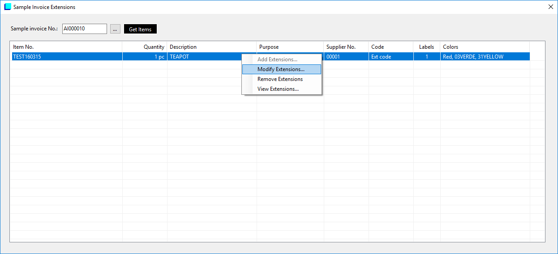Click the Quantity column header
558x254 pixels.
(x=145, y=47)
